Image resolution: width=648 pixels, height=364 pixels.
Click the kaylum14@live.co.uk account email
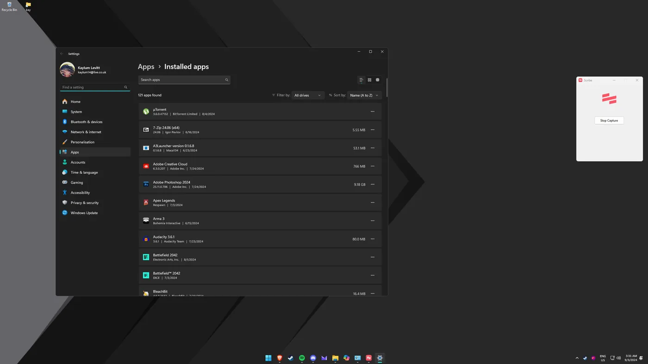pos(92,73)
